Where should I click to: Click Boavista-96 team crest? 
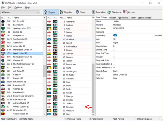coord(3,25)
